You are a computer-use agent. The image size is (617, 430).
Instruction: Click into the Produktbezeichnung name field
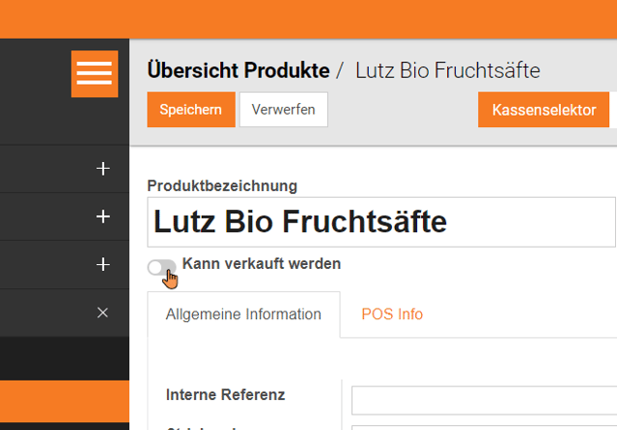click(381, 223)
